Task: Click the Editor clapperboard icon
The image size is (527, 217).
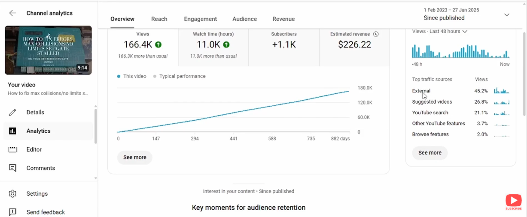Action: (x=12, y=150)
